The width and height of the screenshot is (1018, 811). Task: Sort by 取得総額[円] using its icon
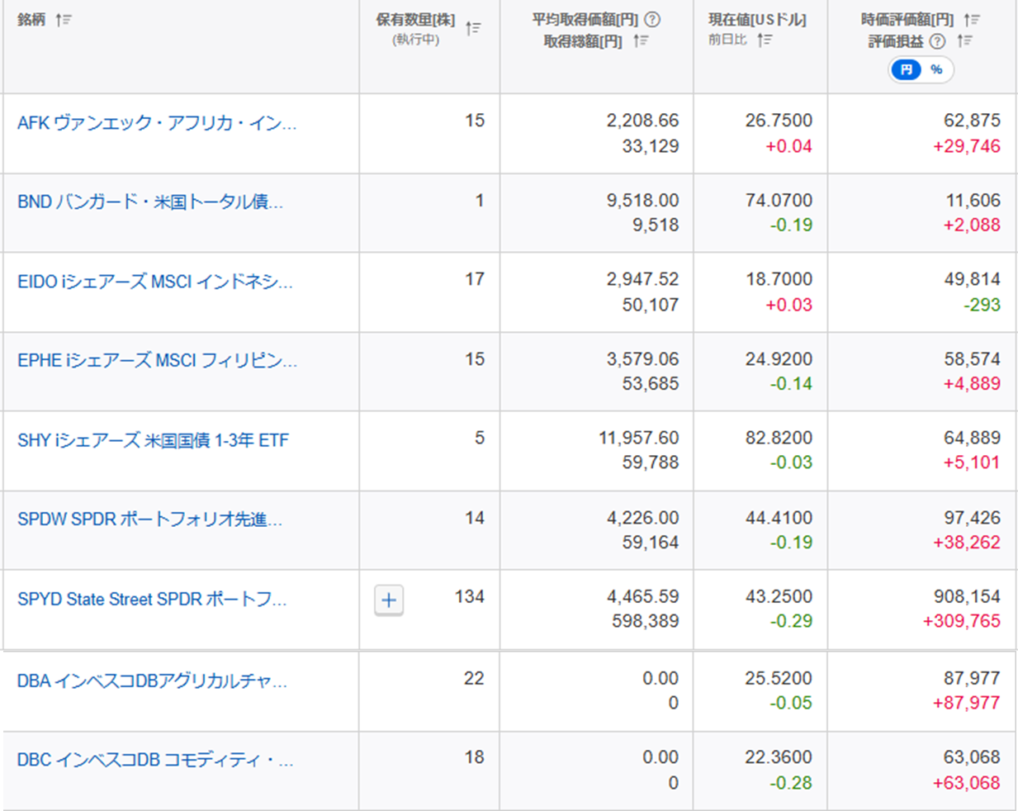click(x=641, y=40)
